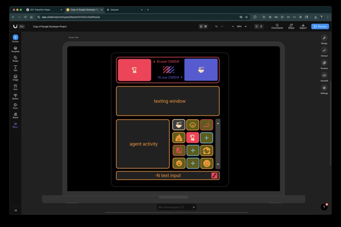Switch to multi-screen view mode
This screenshot has width=341, height=227.
(x=206, y=27)
